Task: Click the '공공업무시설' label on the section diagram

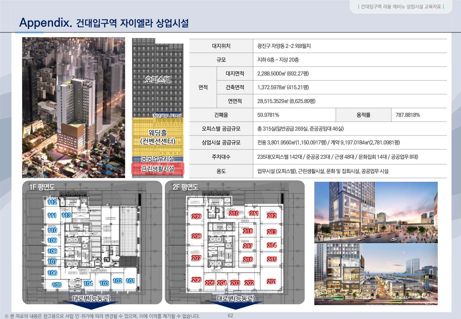Action: (x=158, y=159)
